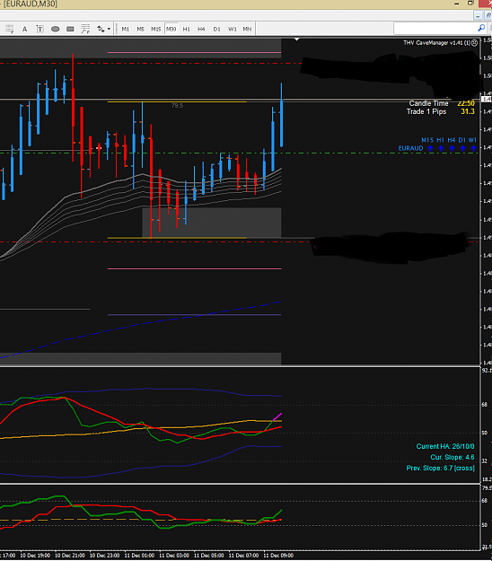Click the chart shift triangle marker
Screen dimensions: 492x561
pyautogui.click(x=296, y=39)
